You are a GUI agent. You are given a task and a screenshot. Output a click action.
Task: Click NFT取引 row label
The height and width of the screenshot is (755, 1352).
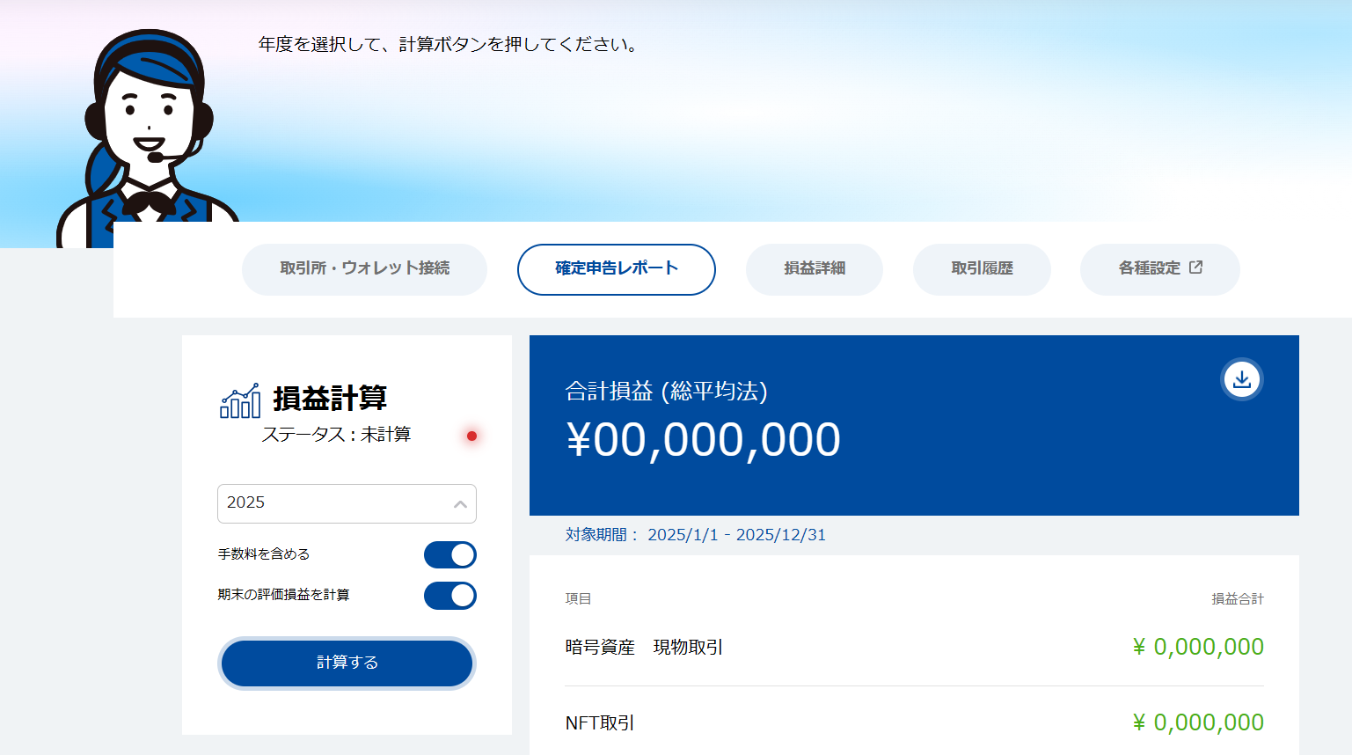pyautogui.click(x=600, y=722)
